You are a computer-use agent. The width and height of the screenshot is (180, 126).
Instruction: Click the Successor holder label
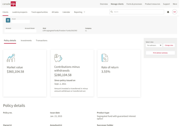[x=105, y=125]
